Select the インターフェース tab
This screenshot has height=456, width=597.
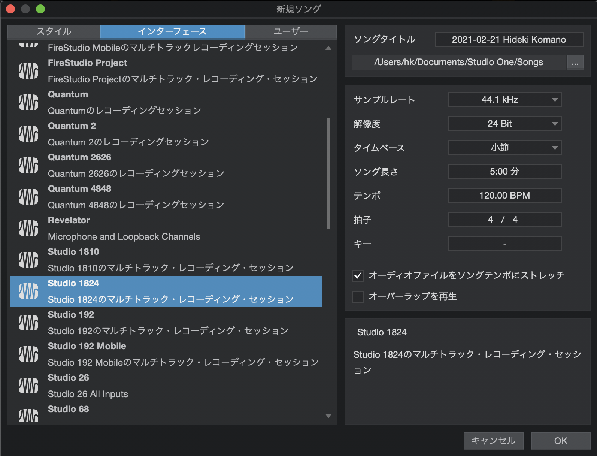click(173, 31)
